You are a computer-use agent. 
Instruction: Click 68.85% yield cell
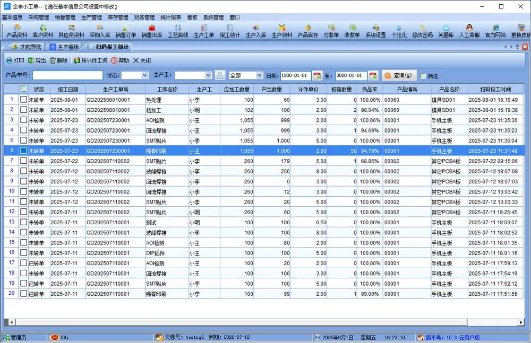[x=370, y=161]
